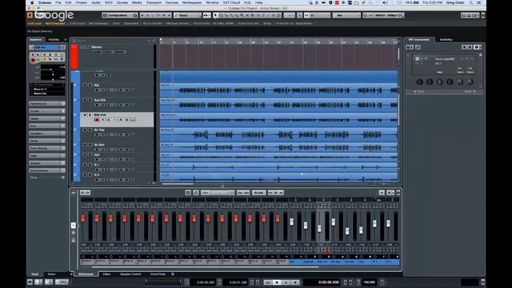Switch to the Visibility tab
The image size is (512, 288).
pos(54,39)
